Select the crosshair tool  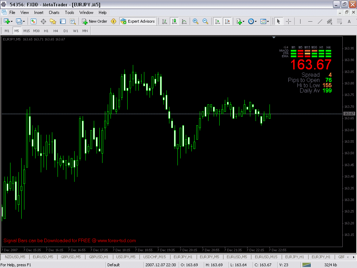tap(289, 21)
